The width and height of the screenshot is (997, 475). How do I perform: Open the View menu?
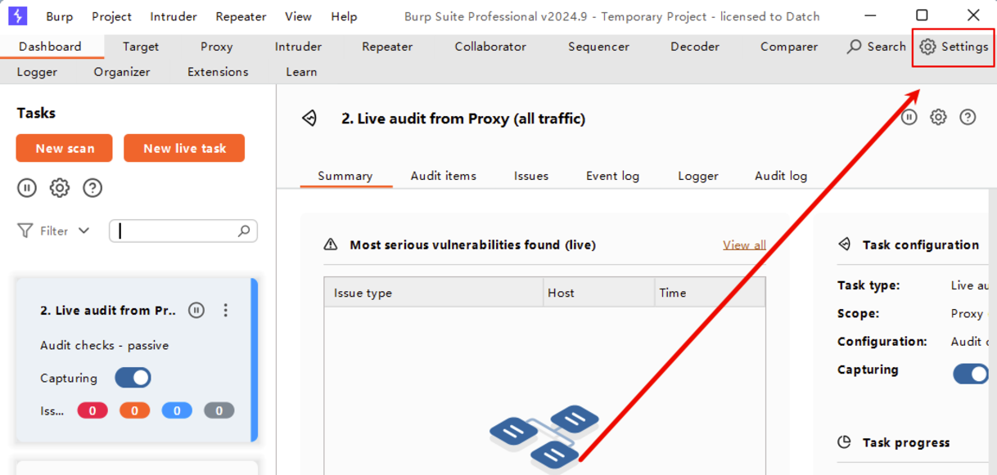point(298,16)
